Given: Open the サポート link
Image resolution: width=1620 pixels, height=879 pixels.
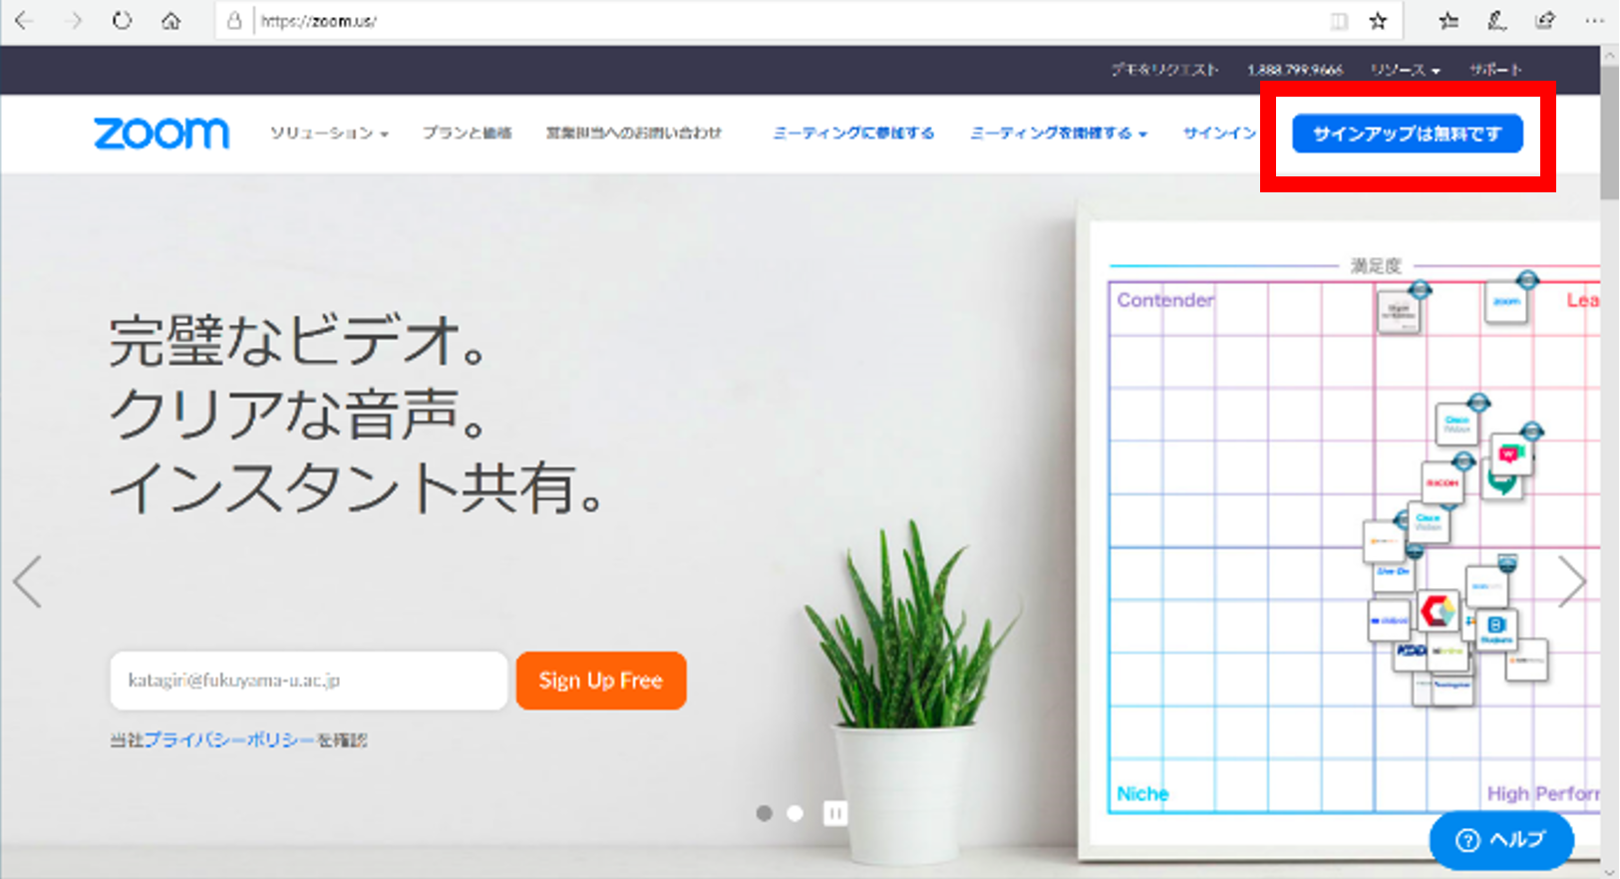Looking at the screenshot, I should coord(1494,70).
